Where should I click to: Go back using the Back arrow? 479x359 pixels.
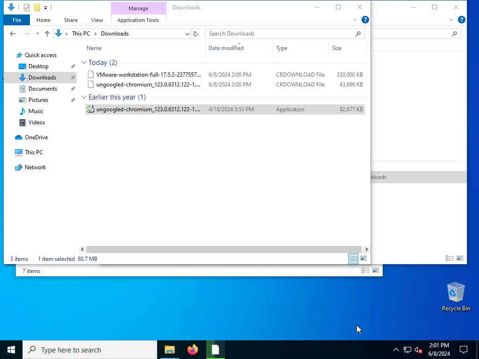pos(13,34)
